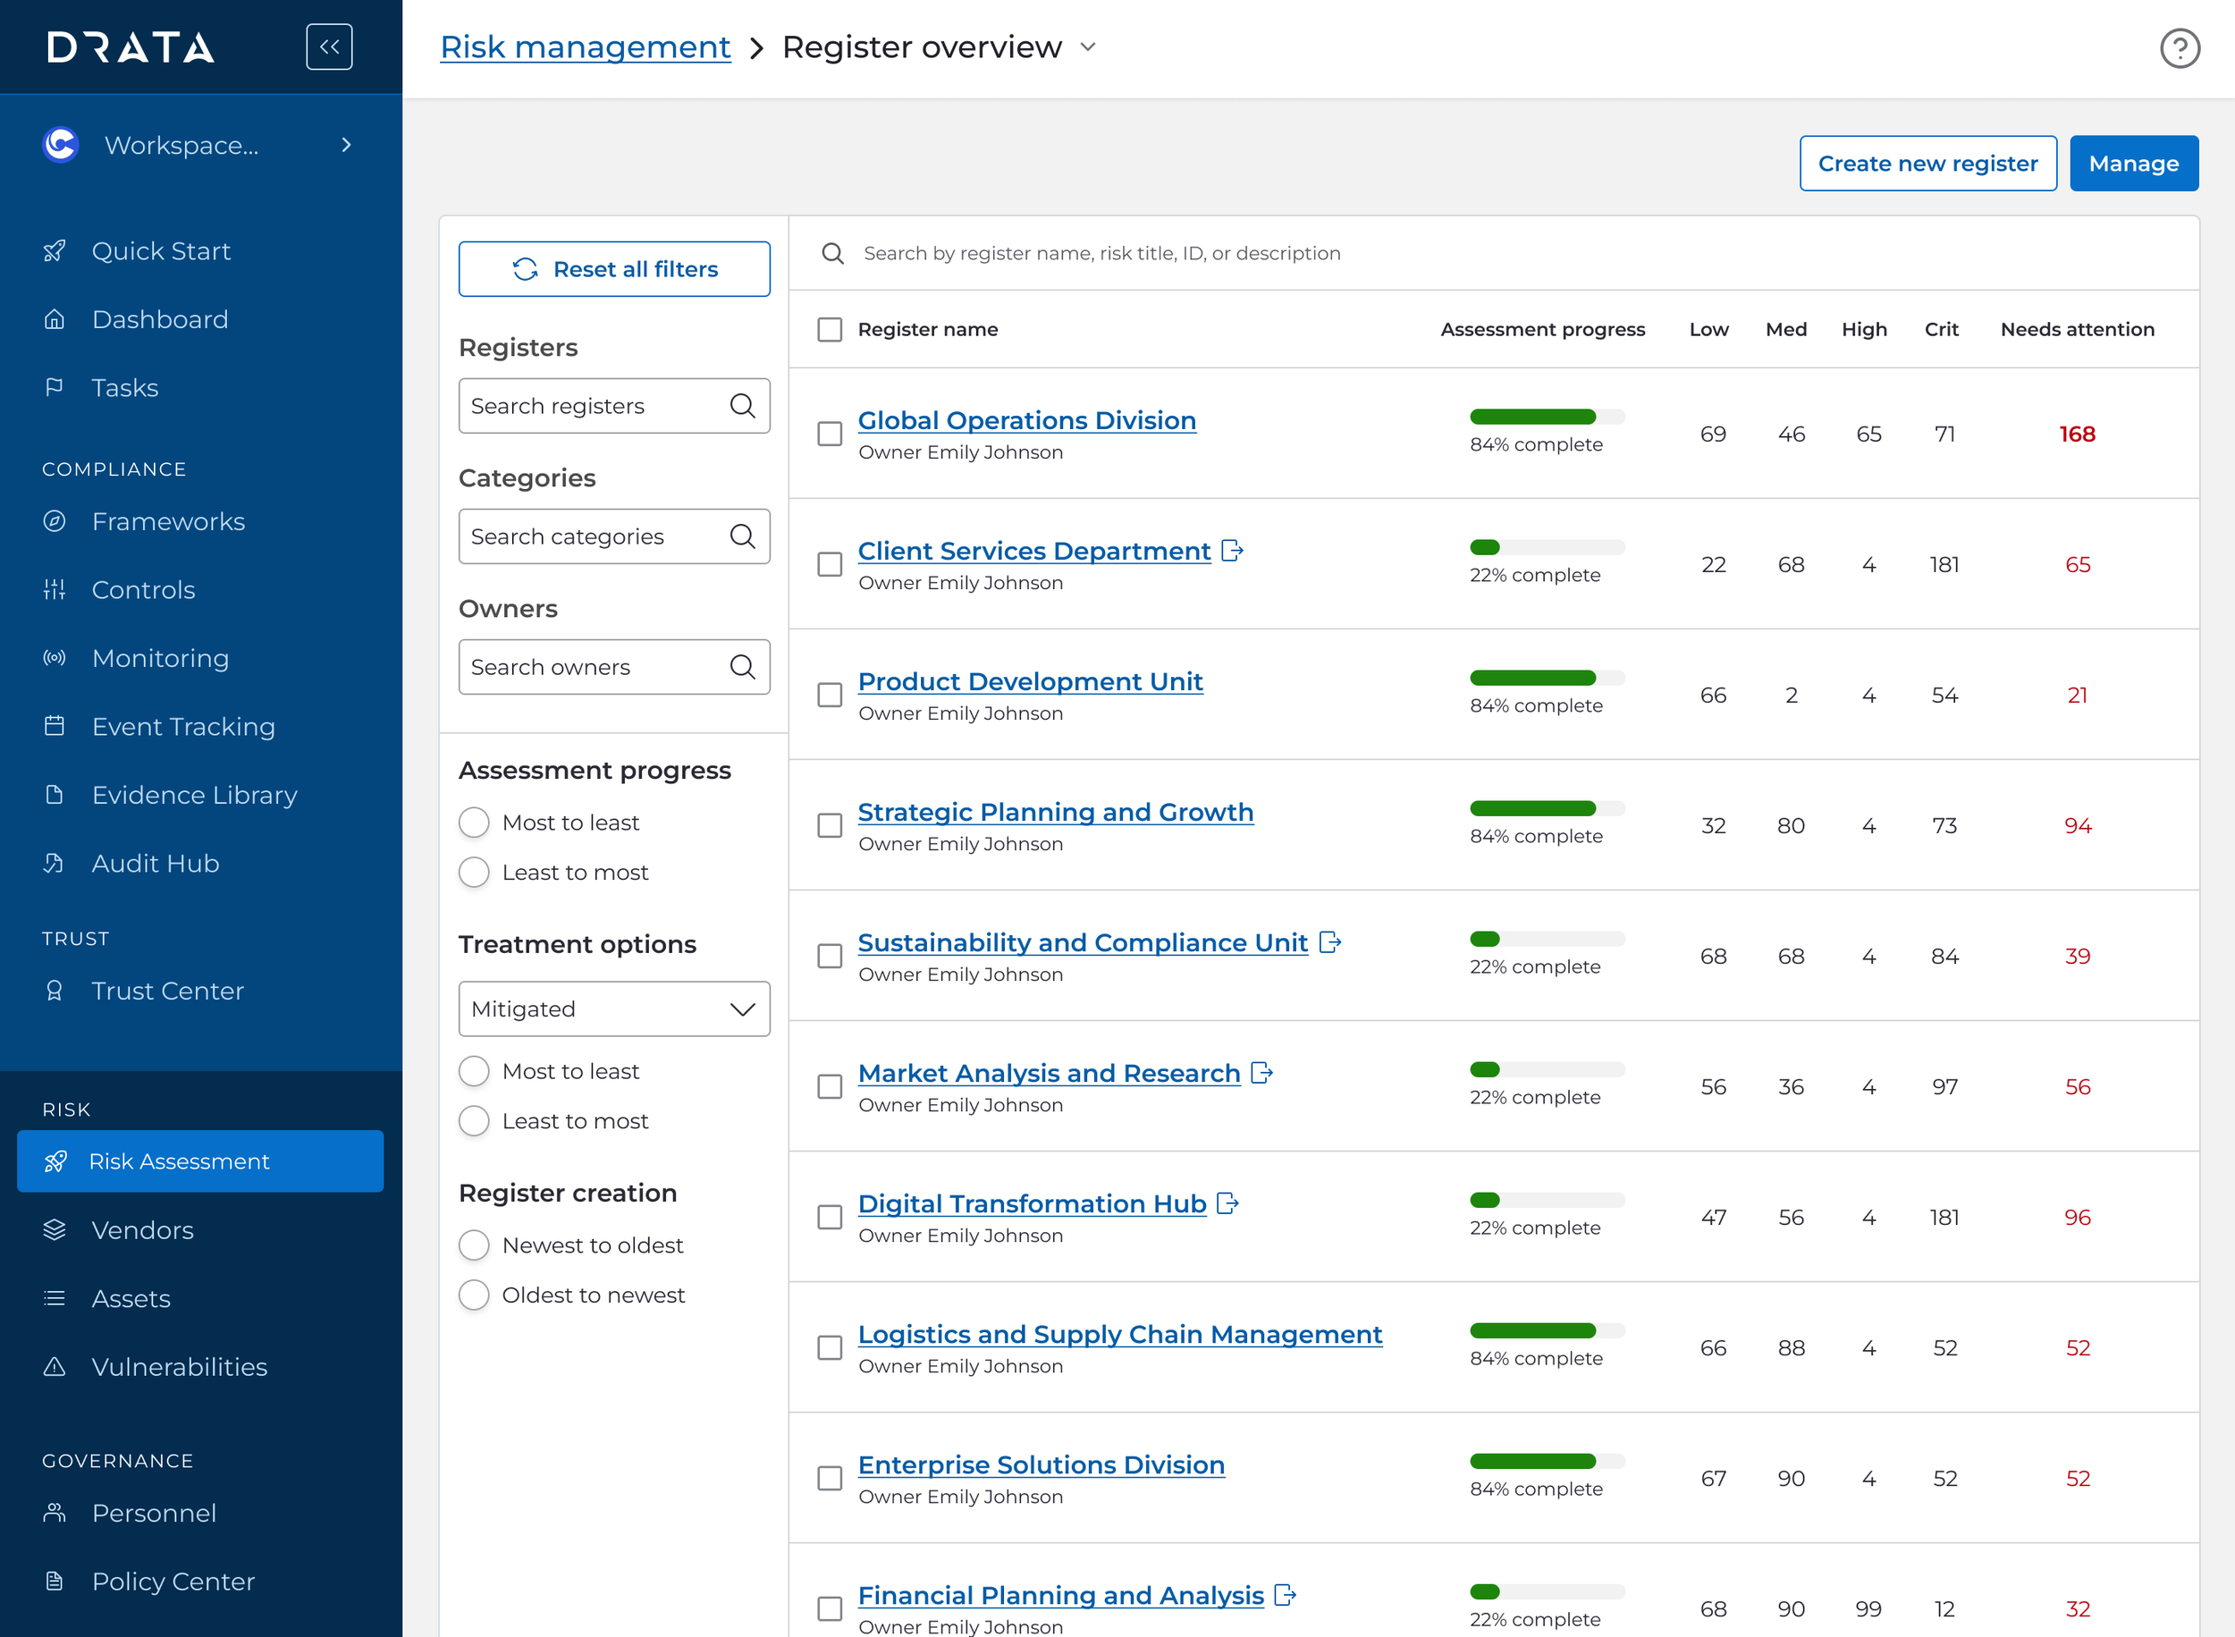Click the Monitoring icon in sidebar
2235x1637 pixels.
pos(55,658)
